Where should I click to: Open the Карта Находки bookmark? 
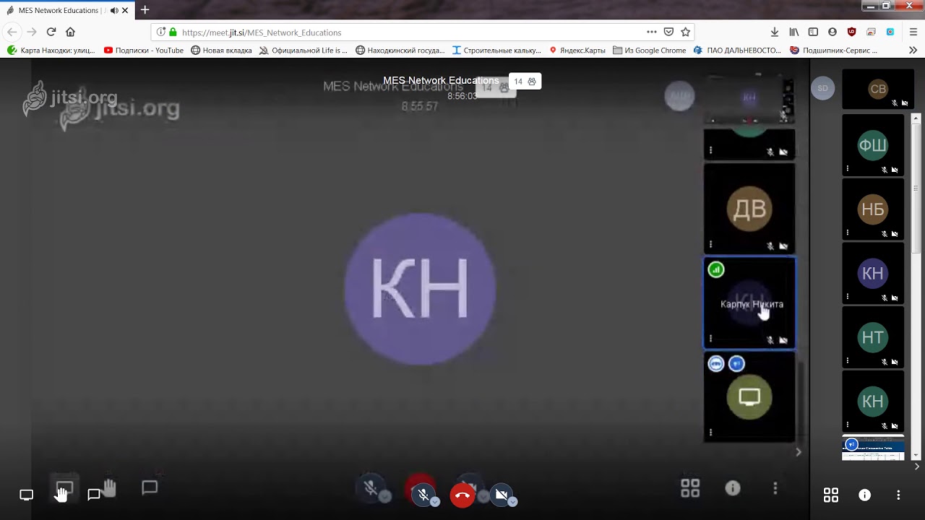coord(51,51)
